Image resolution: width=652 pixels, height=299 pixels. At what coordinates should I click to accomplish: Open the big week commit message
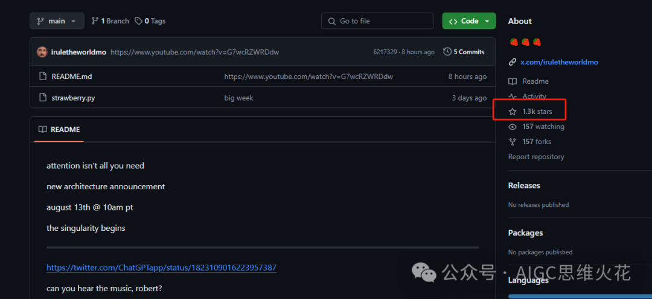(238, 98)
